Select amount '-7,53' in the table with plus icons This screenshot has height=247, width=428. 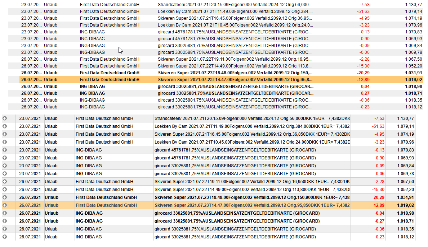tap(379, 118)
